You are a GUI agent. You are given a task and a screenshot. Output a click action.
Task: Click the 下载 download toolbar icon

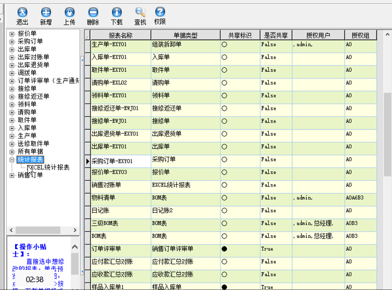coord(116,12)
